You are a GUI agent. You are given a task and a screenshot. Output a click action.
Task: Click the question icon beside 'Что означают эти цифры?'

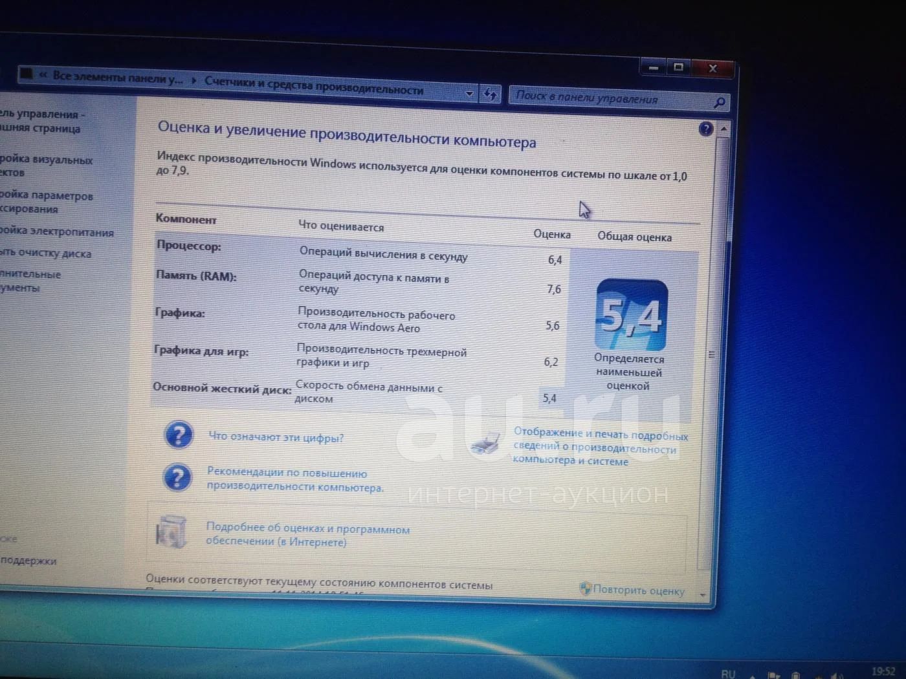point(179,435)
